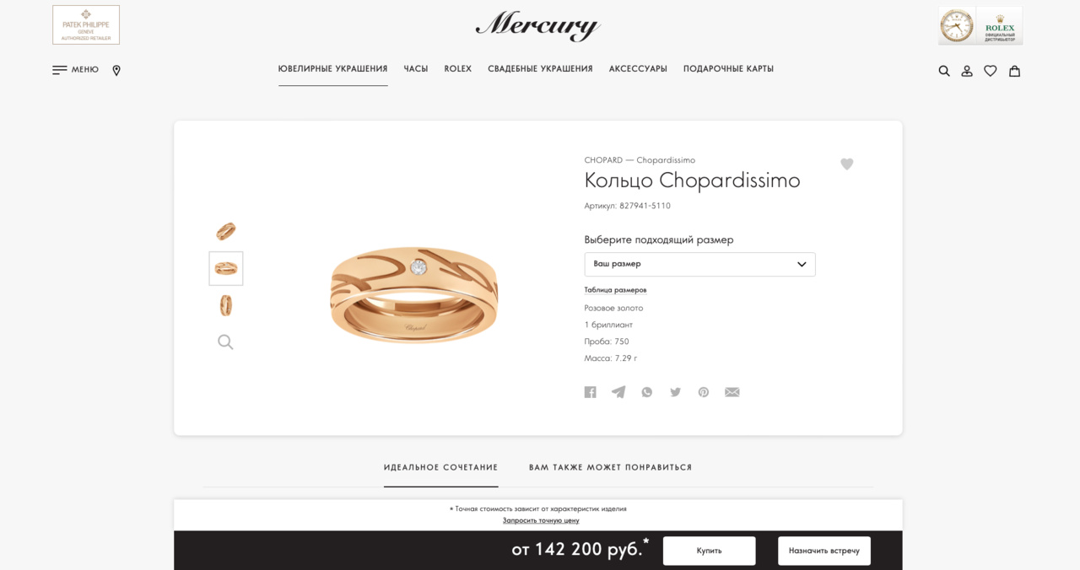Open the 'Запросить точную цену' link

point(541,520)
